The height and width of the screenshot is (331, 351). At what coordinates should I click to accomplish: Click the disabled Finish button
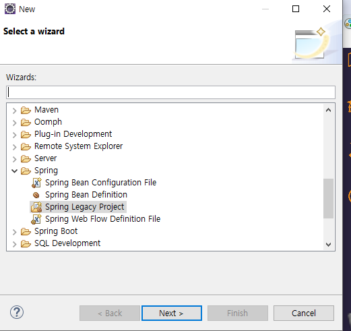pyautogui.click(x=238, y=313)
